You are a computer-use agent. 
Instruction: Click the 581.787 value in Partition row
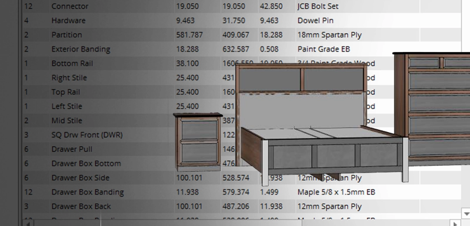(x=189, y=35)
